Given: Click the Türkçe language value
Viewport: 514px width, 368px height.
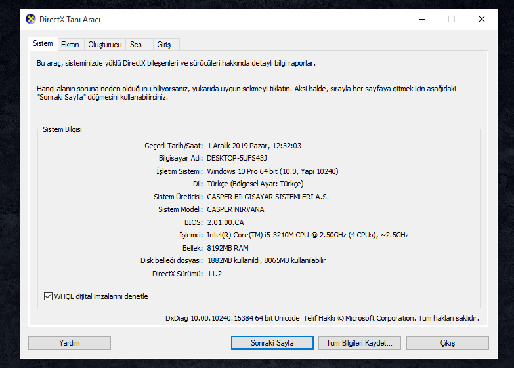Looking at the screenshot, I should tap(255, 184).
